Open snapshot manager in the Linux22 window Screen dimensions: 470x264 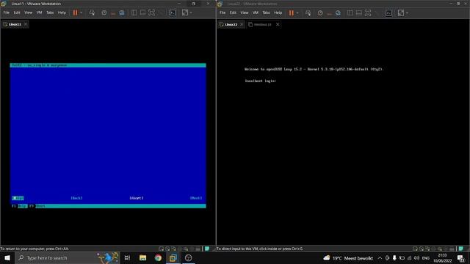[338, 13]
